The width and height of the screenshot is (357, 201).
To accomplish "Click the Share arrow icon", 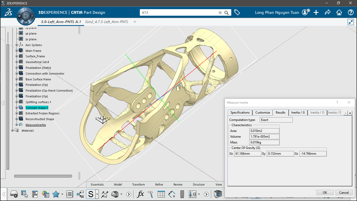I will (x=327, y=12).
